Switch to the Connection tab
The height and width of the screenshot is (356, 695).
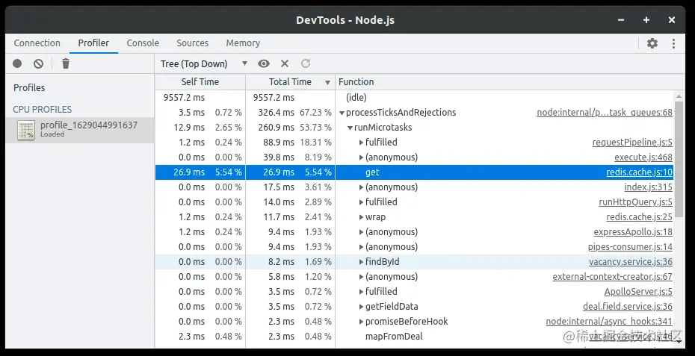(37, 43)
